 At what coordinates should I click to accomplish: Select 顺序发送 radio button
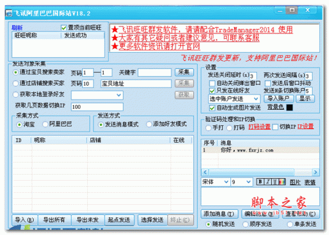[245, 224]
